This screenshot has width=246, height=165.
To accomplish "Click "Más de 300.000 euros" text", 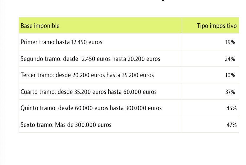I will (83, 125).
